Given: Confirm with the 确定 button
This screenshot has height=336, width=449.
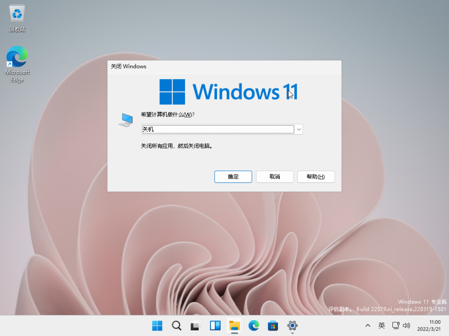Looking at the screenshot, I should (233, 177).
